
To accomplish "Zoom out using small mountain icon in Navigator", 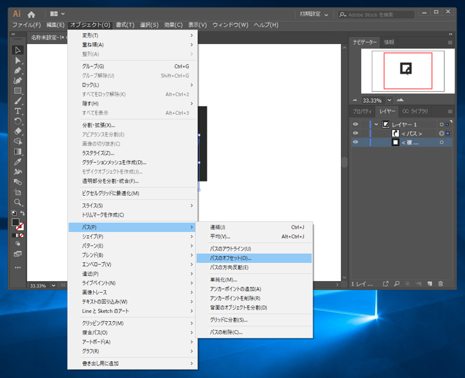I will [355, 100].
